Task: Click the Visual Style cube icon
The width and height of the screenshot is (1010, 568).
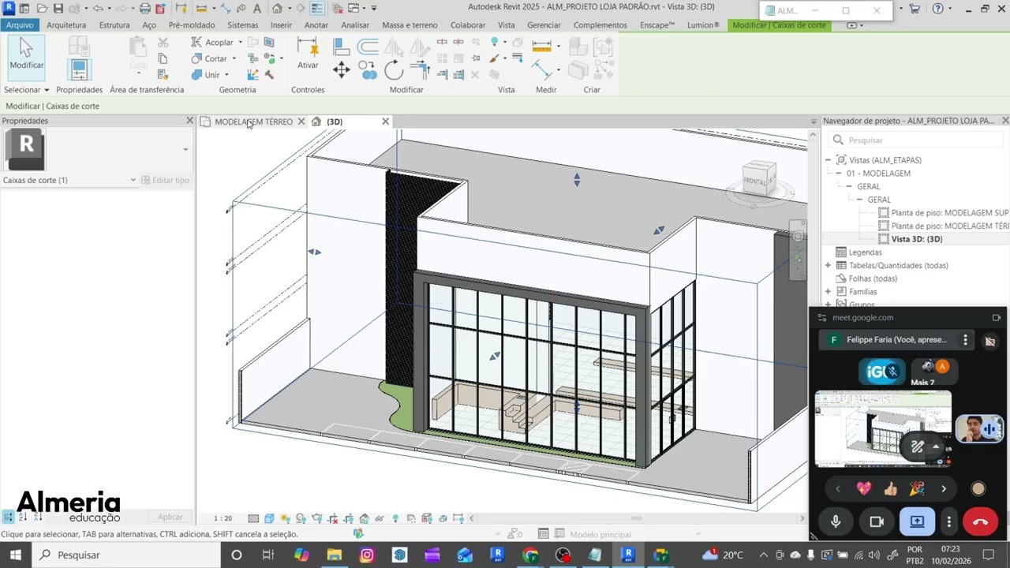Action: [269, 518]
